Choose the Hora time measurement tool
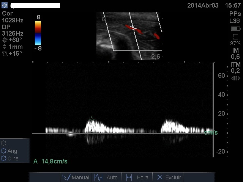Image resolution: width=243 pixels, height=182 pixels. point(137,177)
